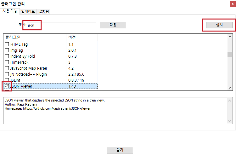Uncheck the JSON Viewer checkbox
Viewport: 236px width, 162px height.
[x=7, y=86]
